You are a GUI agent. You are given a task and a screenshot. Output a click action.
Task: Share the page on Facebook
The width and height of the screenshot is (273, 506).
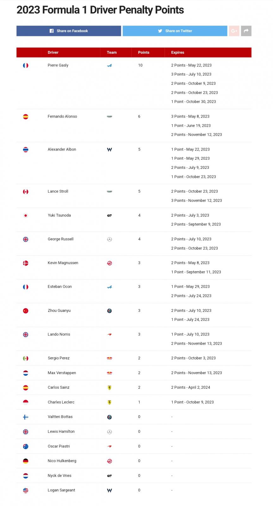(69, 31)
